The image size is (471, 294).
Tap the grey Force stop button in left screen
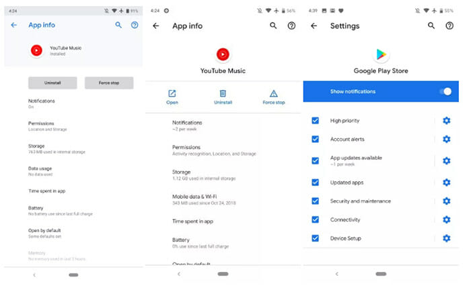click(x=109, y=83)
